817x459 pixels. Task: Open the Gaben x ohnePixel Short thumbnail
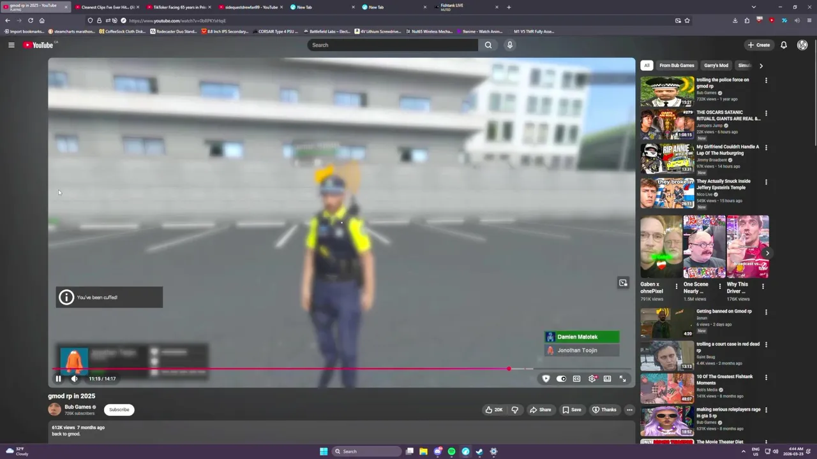tap(661, 247)
